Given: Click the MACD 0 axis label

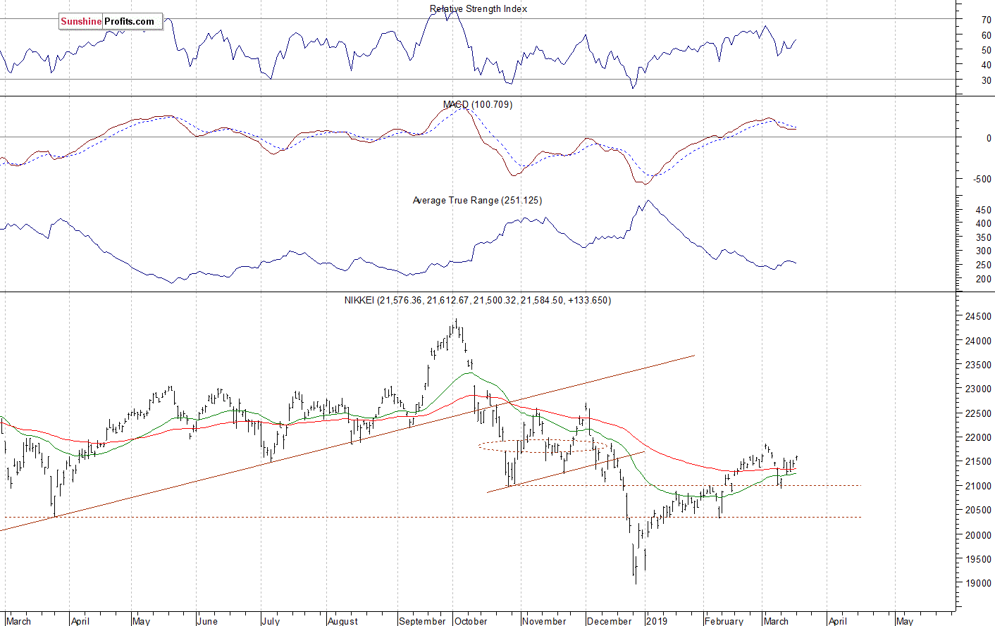Looking at the screenshot, I should tap(989, 139).
